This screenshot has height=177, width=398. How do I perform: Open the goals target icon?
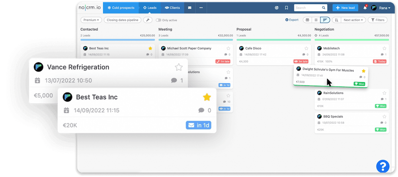click(277, 8)
